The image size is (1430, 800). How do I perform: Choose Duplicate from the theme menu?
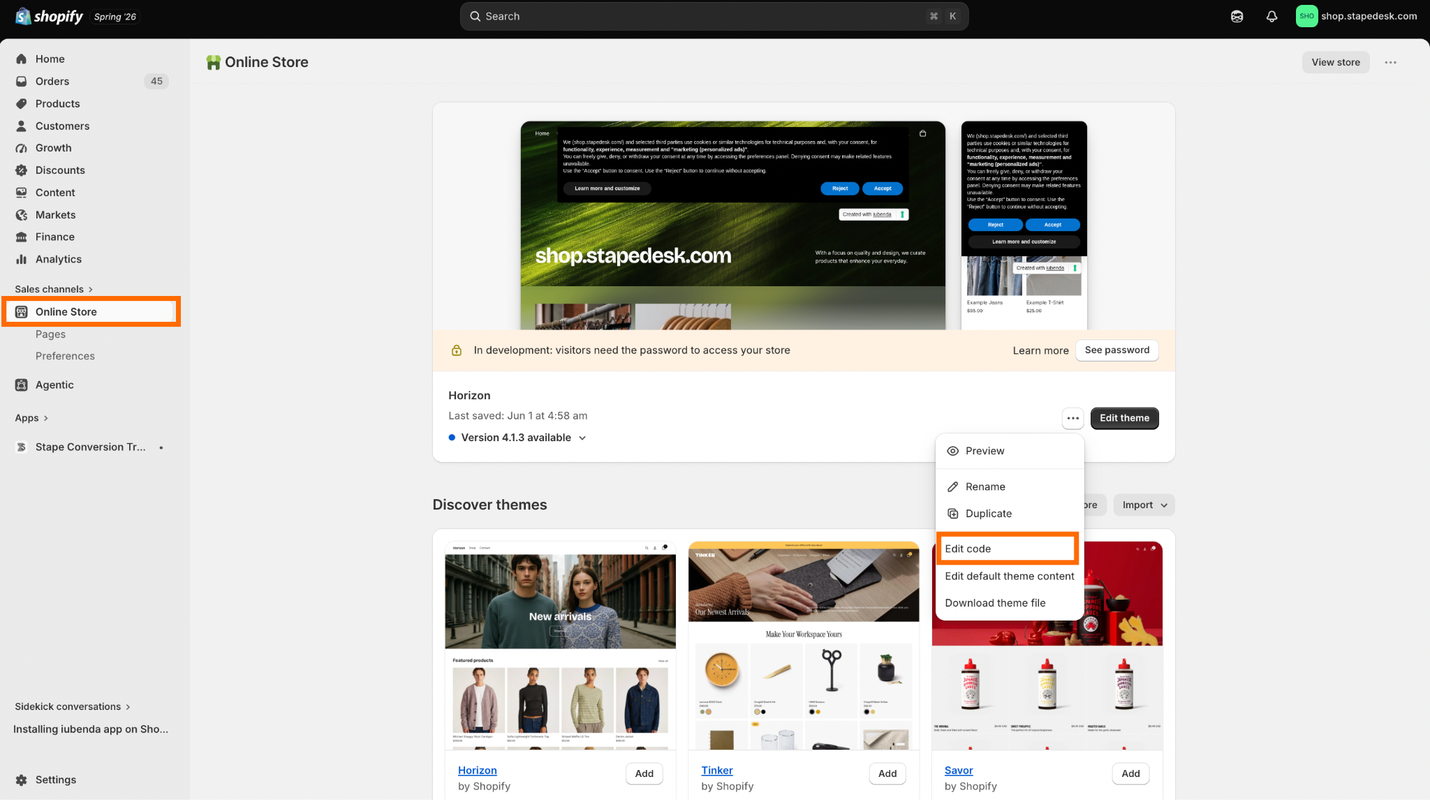[x=1010, y=514]
